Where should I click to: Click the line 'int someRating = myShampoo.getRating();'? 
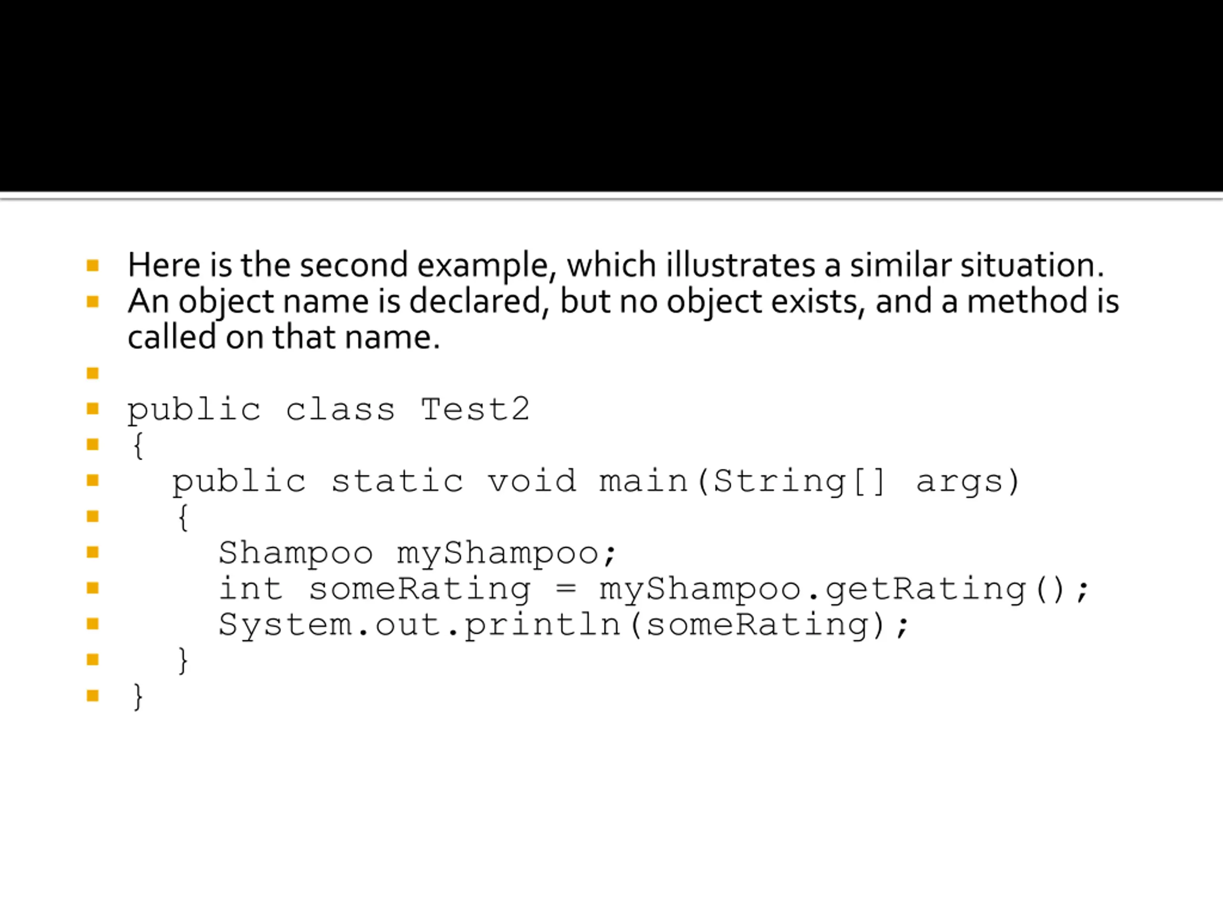pyautogui.click(x=654, y=589)
